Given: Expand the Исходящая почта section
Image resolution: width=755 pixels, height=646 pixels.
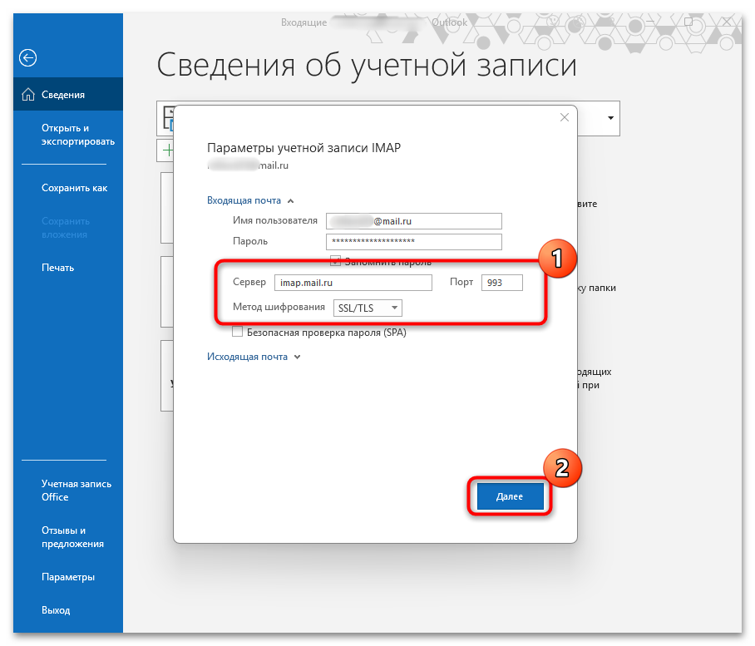Looking at the screenshot, I should (254, 357).
